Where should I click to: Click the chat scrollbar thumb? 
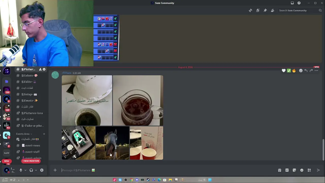[323, 150]
